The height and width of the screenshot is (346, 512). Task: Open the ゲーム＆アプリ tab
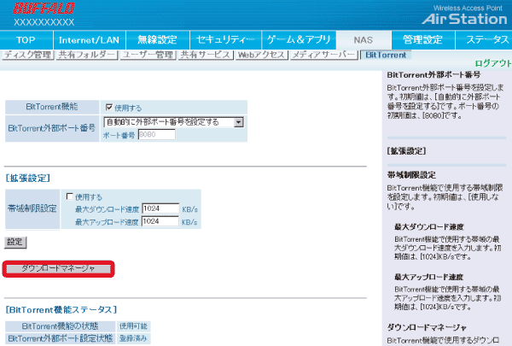point(295,39)
